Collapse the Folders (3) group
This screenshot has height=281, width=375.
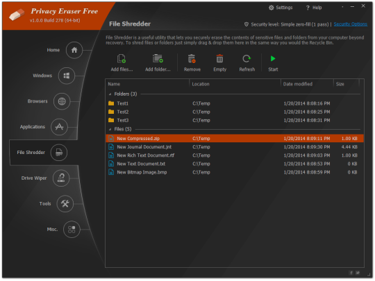tap(110, 94)
